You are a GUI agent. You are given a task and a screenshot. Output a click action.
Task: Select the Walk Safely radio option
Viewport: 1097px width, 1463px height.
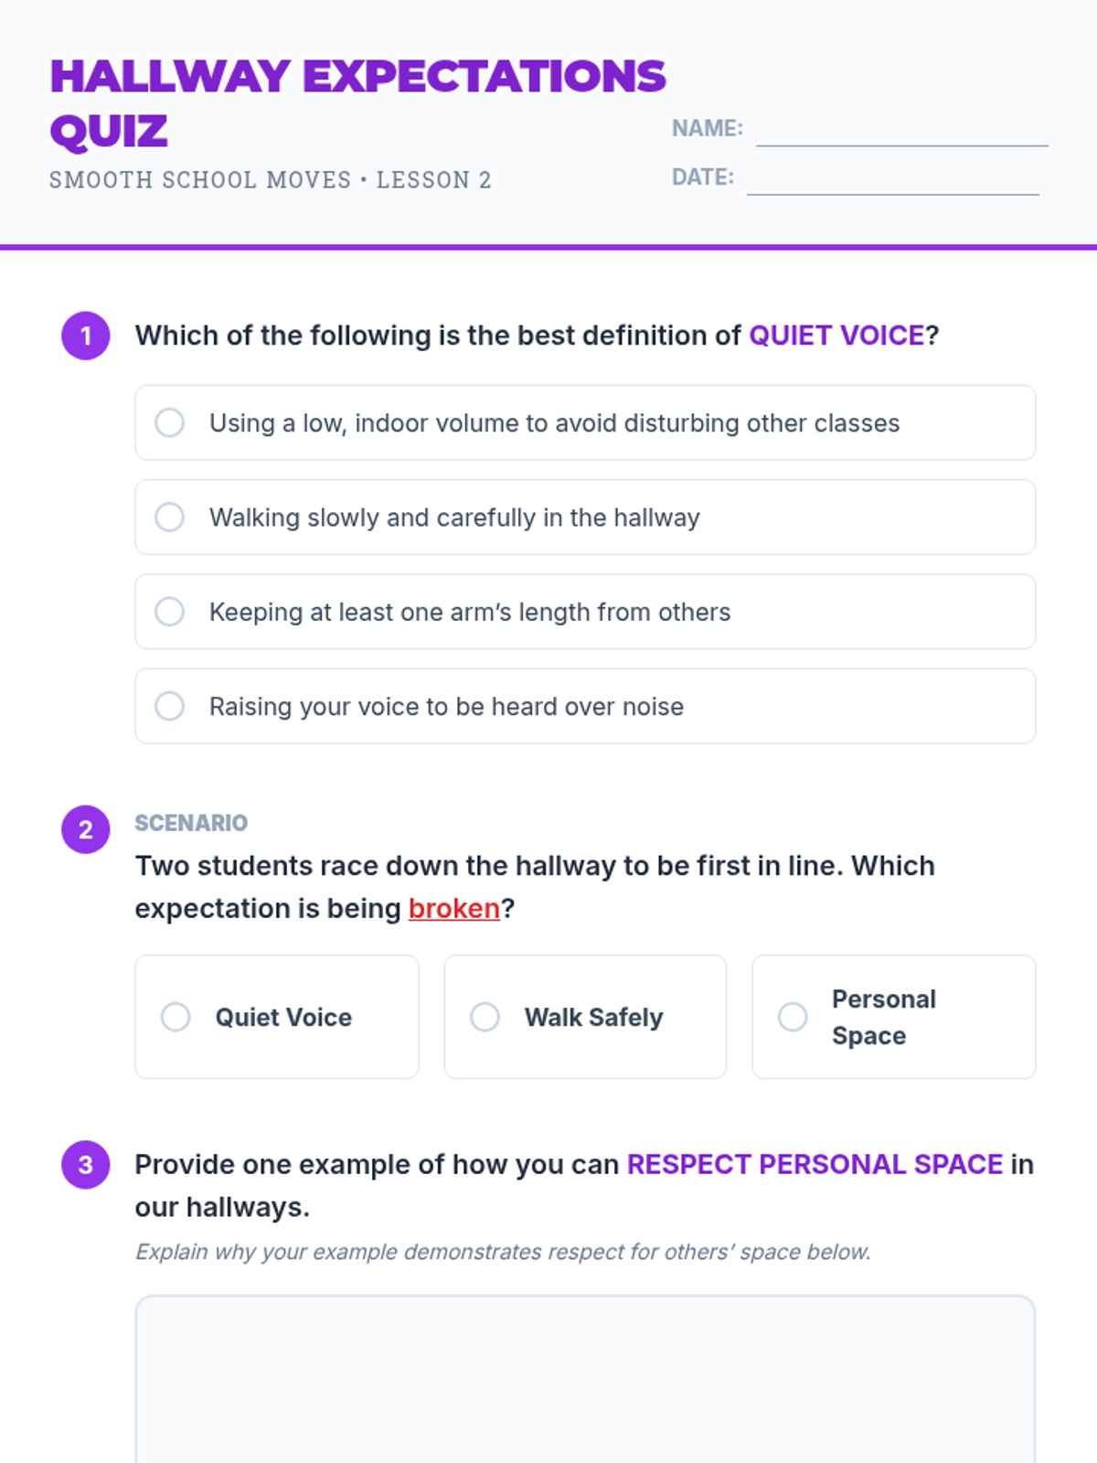(485, 1017)
